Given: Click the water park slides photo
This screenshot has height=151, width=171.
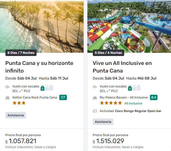Looking at the screenshot, I should pyautogui.click(x=129, y=26).
